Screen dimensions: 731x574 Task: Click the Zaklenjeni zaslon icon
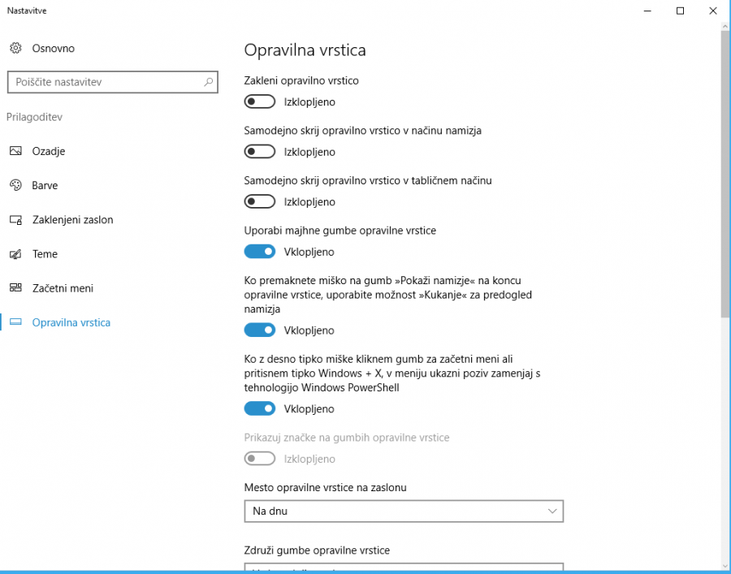(15, 220)
